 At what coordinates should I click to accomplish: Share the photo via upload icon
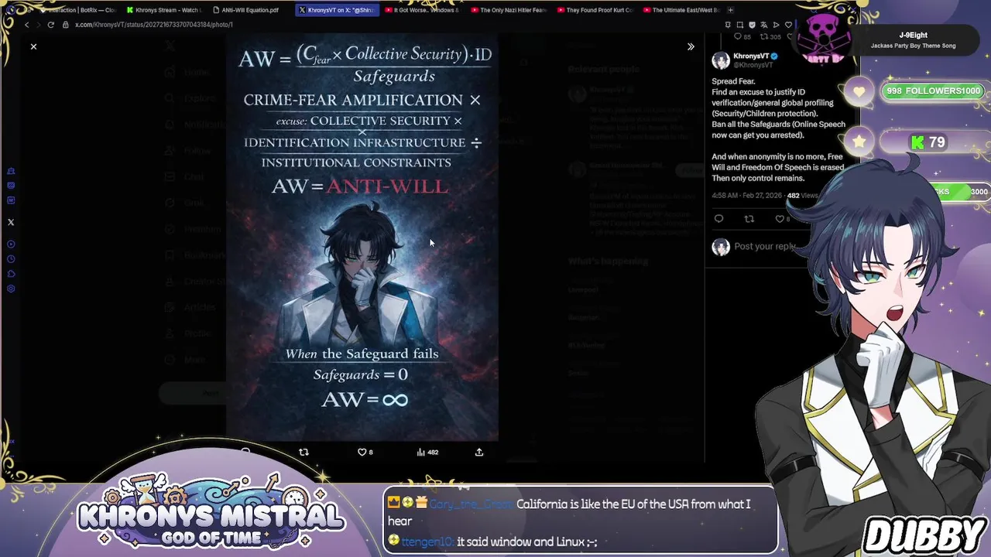point(479,452)
